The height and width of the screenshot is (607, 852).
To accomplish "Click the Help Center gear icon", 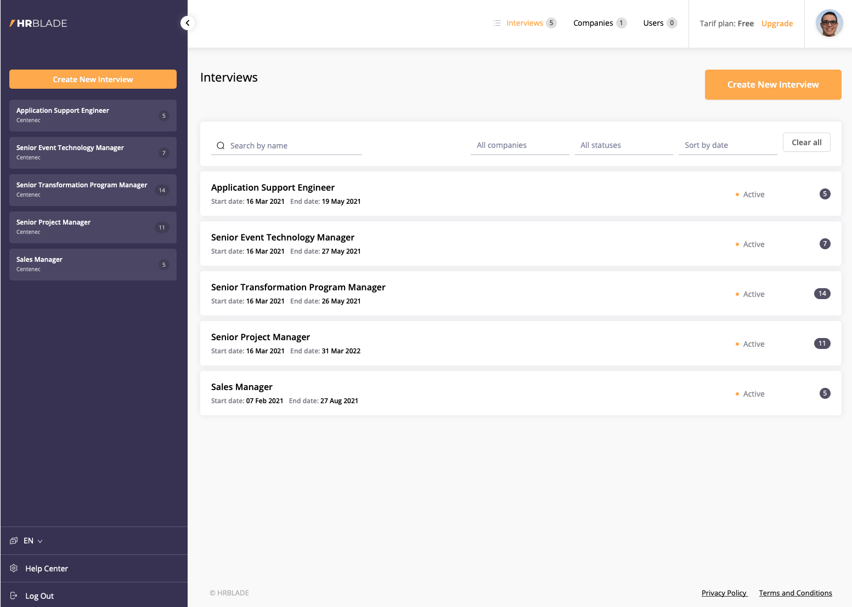I will coord(14,568).
